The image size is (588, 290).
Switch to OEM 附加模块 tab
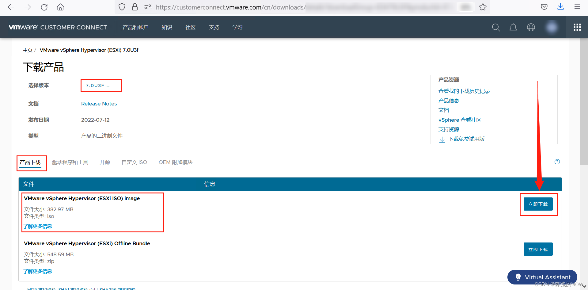176,162
